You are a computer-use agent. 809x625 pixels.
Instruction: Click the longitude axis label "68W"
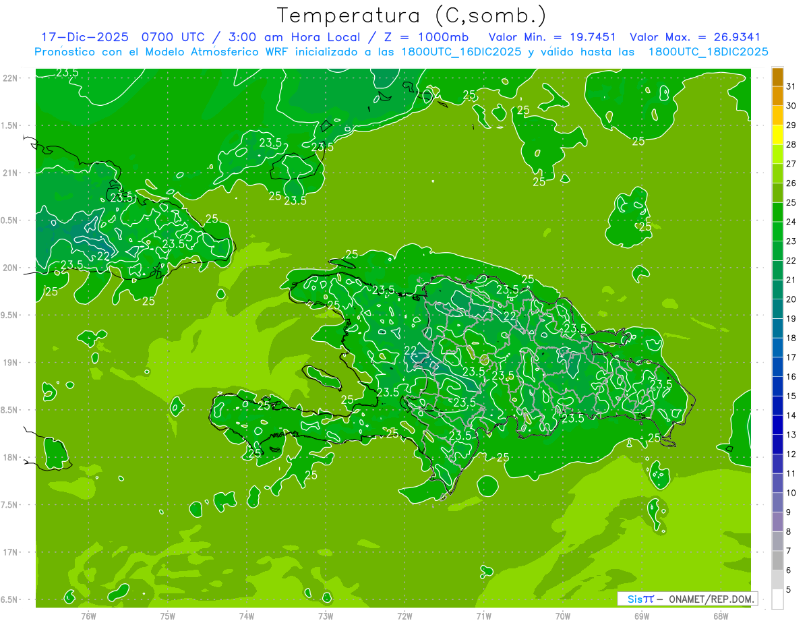(x=720, y=616)
